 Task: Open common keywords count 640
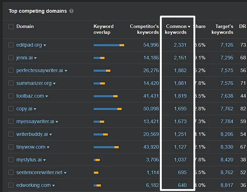182,185
